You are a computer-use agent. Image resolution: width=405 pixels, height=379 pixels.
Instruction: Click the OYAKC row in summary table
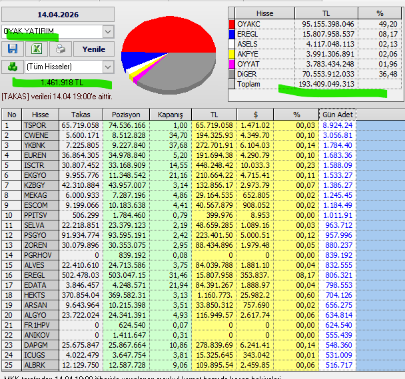tap(315, 24)
